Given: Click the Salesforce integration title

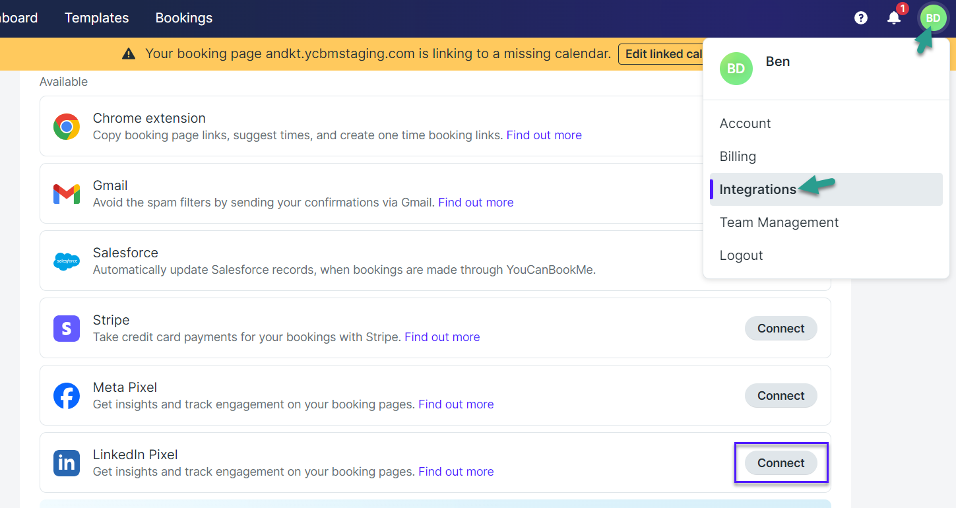Looking at the screenshot, I should (x=125, y=253).
